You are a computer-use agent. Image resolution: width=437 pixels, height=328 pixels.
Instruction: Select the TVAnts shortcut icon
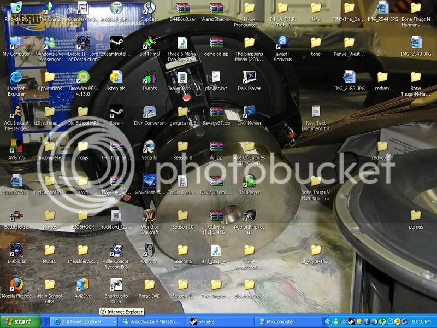[149, 77]
